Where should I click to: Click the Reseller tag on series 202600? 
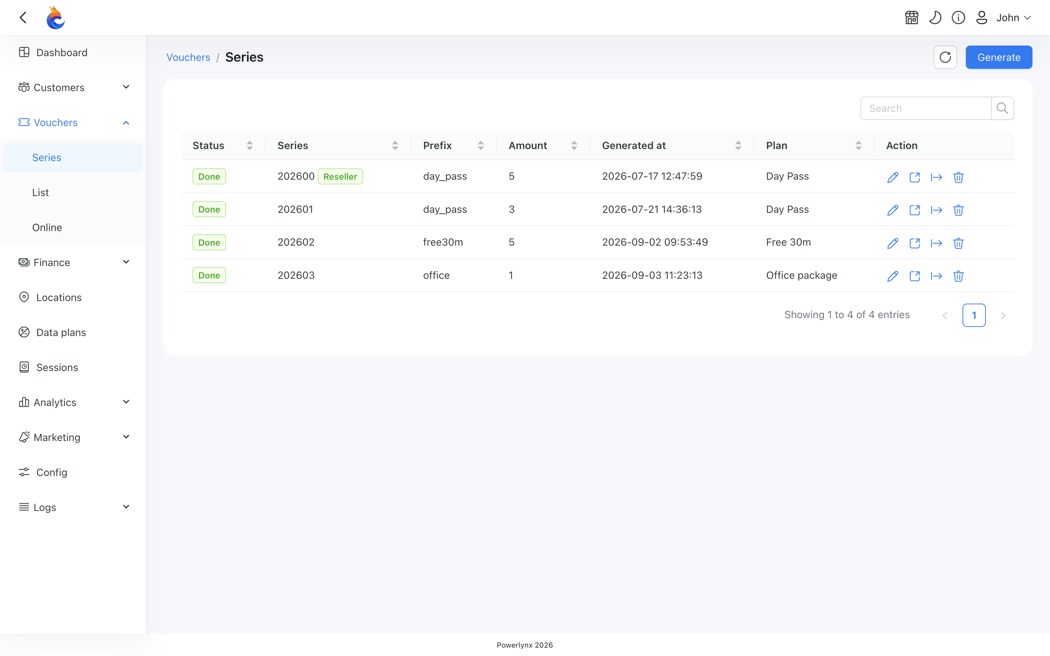pos(340,177)
